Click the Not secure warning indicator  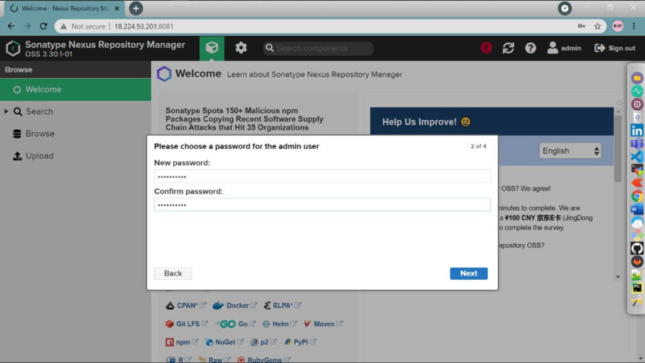(x=83, y=26)
